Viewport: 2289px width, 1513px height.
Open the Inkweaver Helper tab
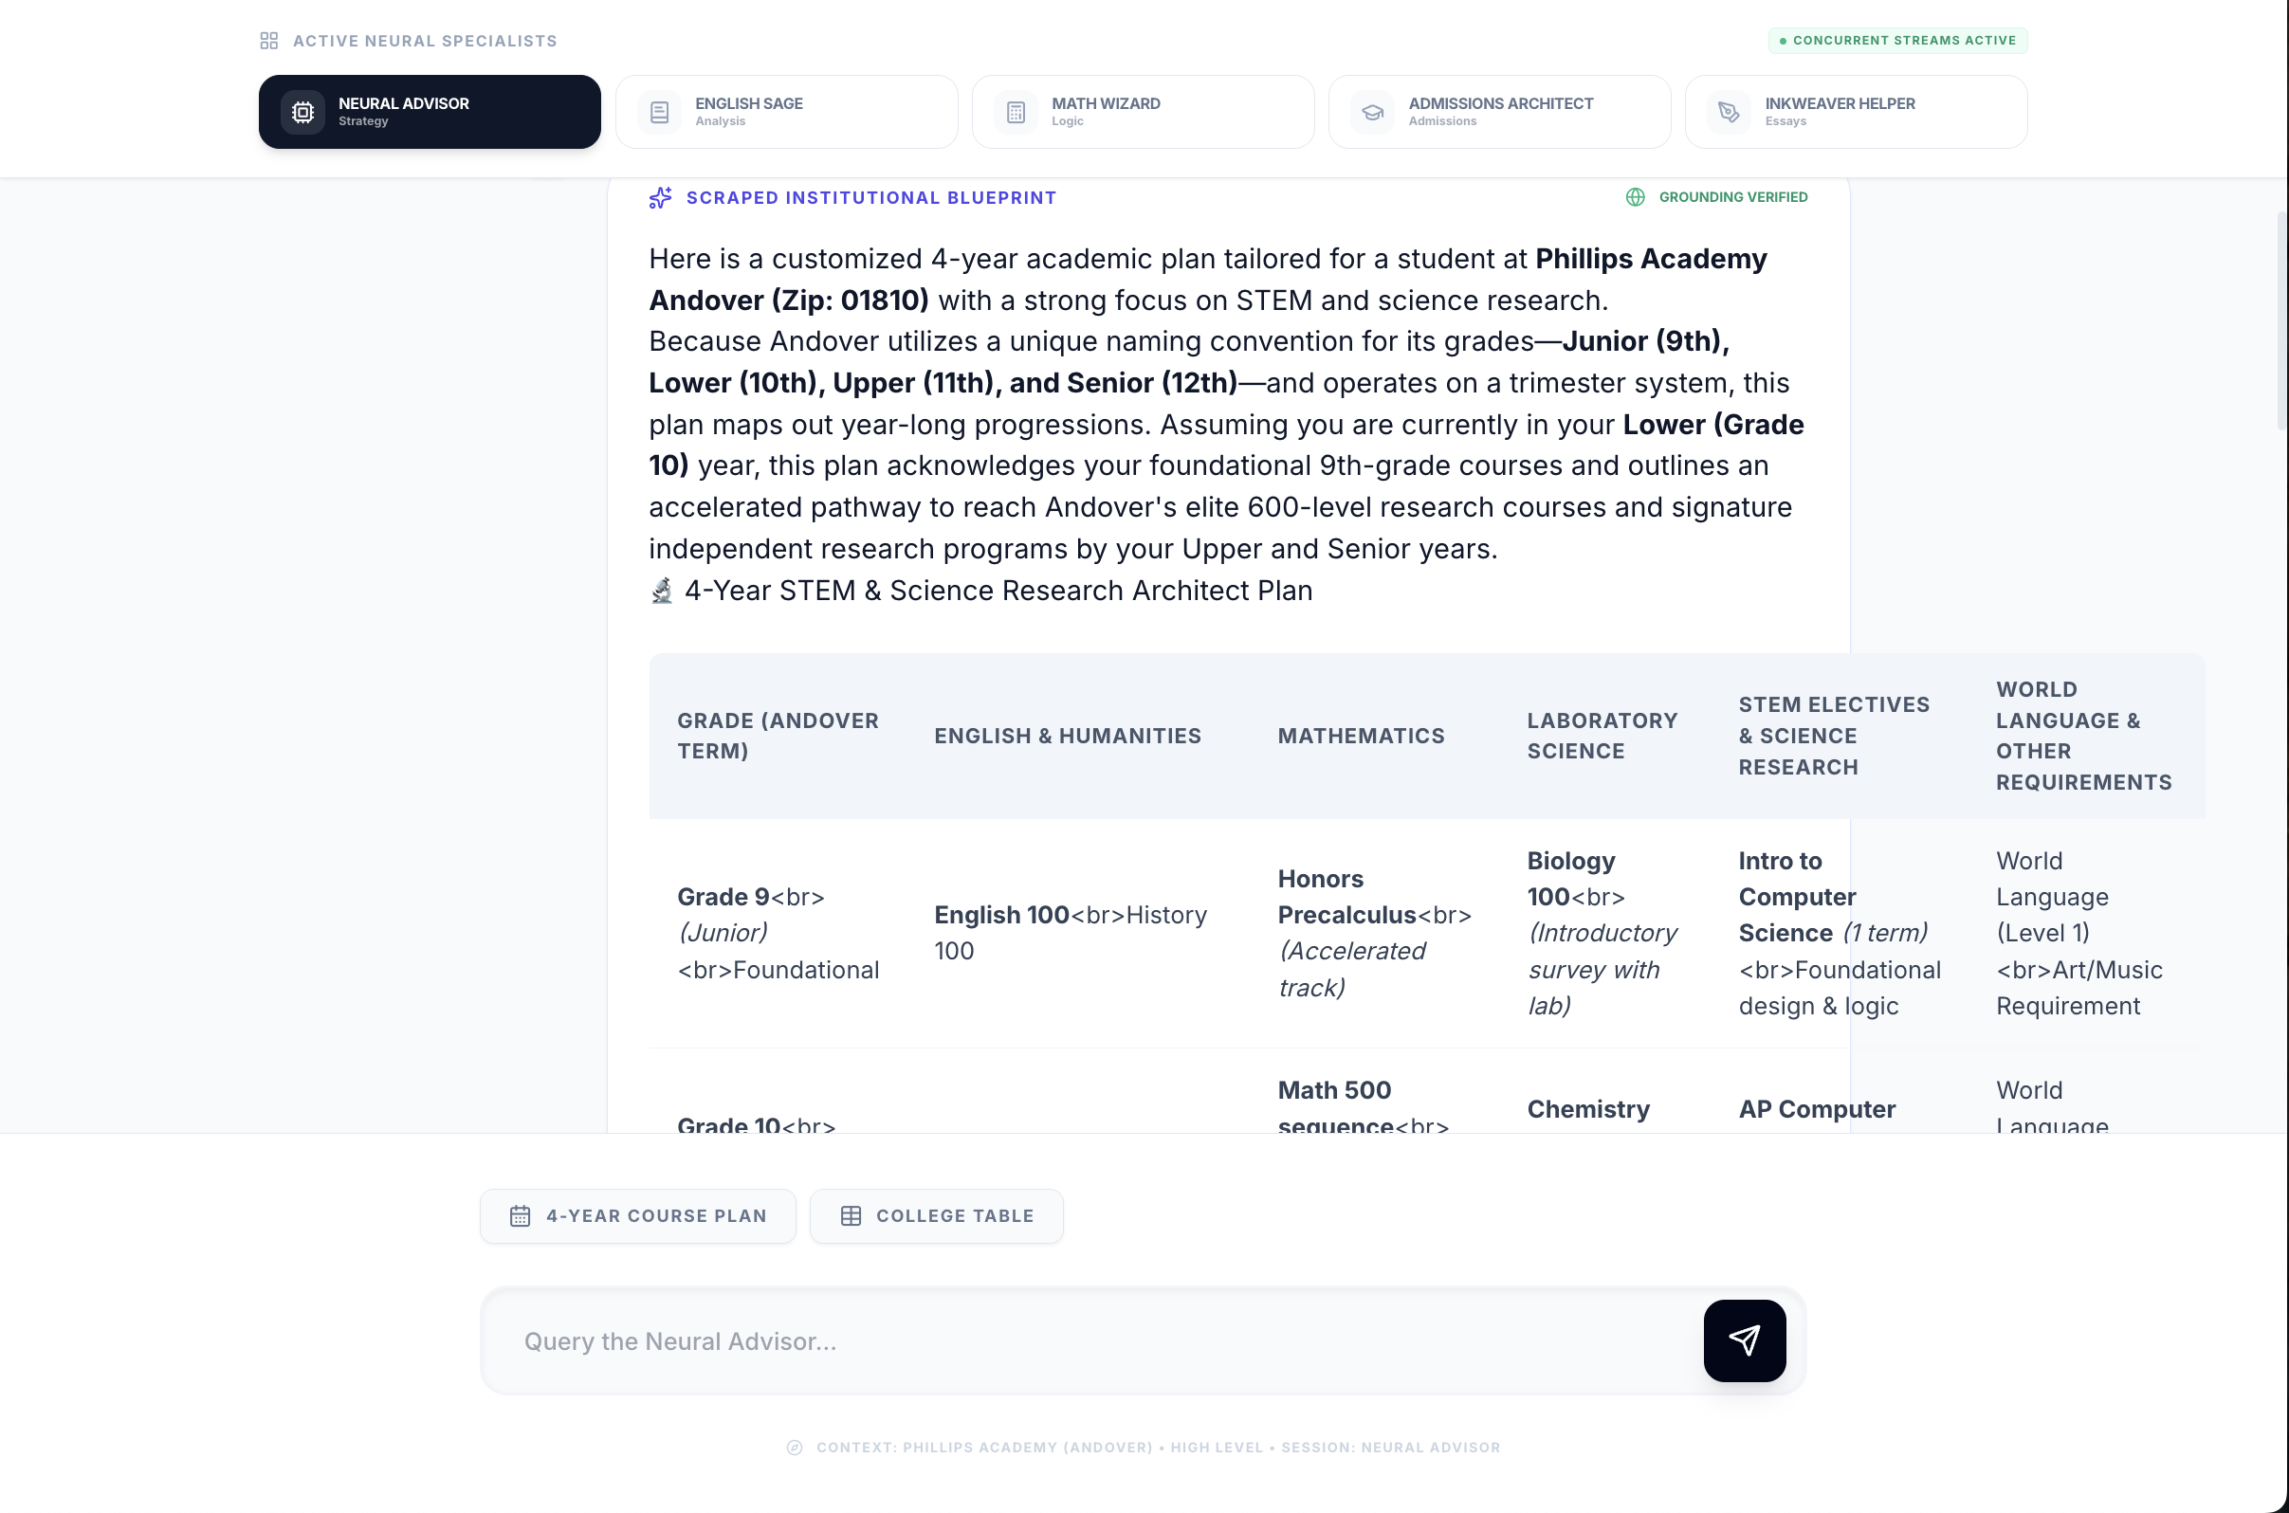click(1856, 112)
